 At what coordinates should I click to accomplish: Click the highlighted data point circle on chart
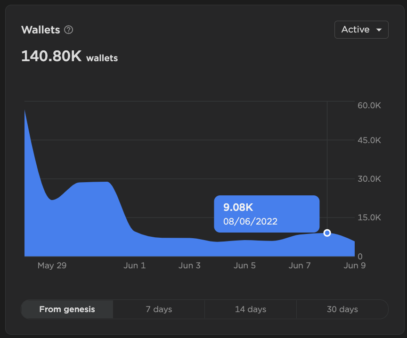pos(327,233)
